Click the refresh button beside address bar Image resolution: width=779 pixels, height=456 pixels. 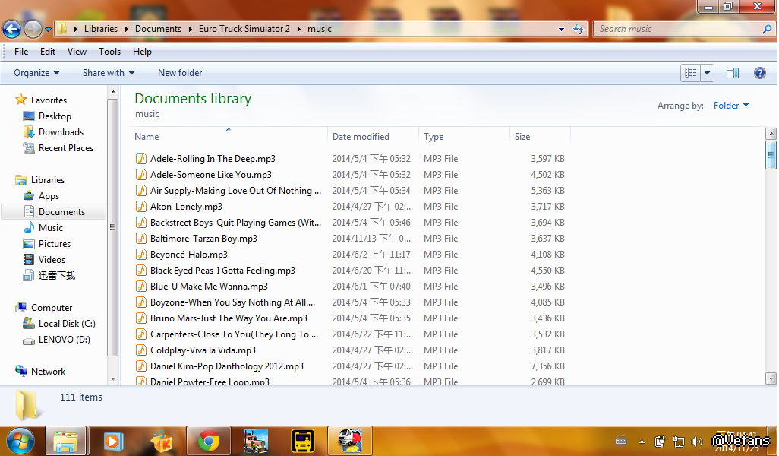(x=579, y=29)
